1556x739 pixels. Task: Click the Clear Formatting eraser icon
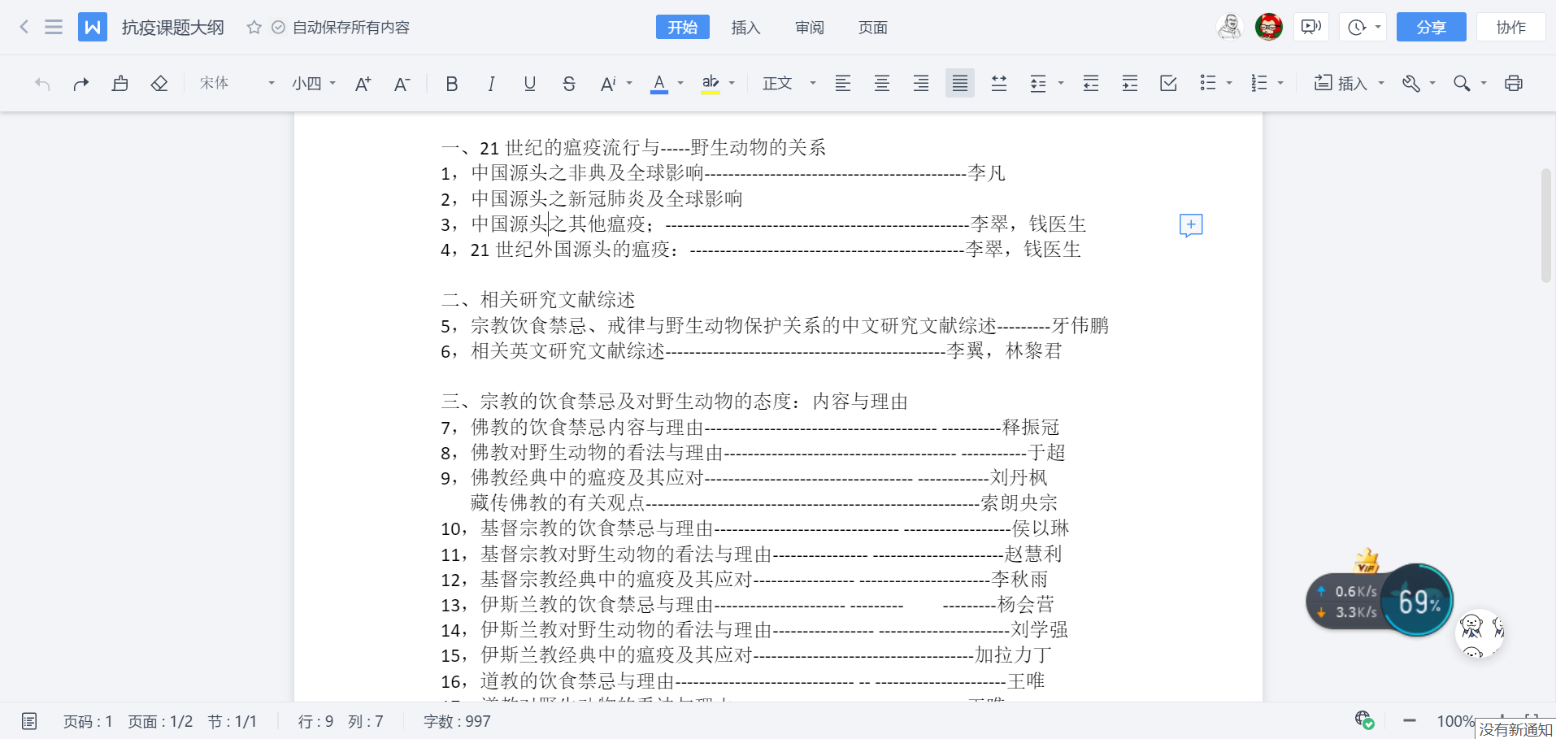point(159,83)
